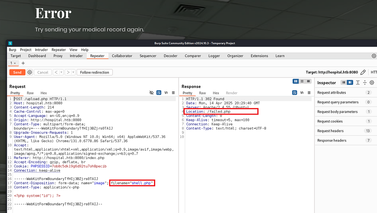377x213 pixels.
Task: Open Burp settings gear at top right
Action: pos(374,56)
